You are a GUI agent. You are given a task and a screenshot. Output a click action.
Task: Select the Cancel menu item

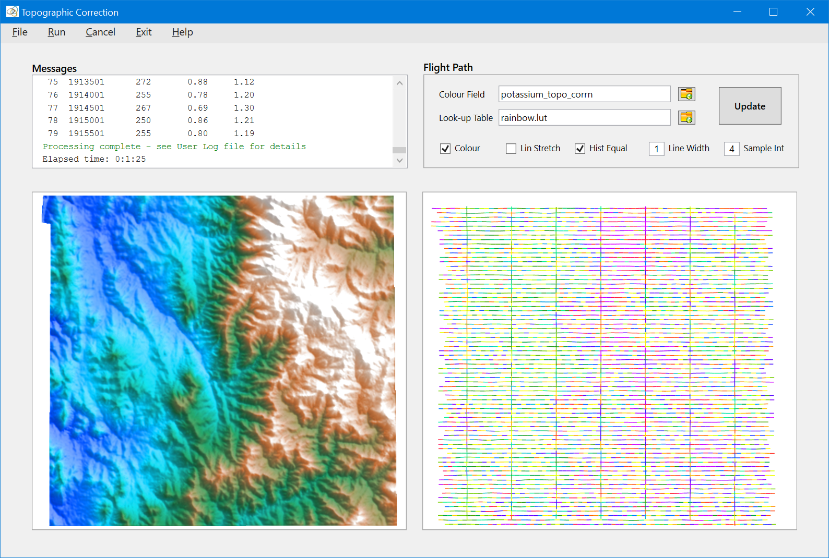click(100, 32)
